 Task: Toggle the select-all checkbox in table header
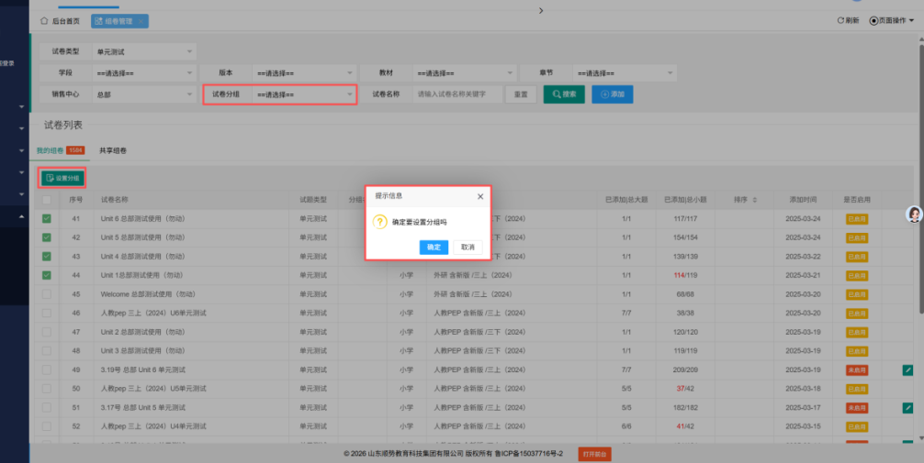pos(47,200)
